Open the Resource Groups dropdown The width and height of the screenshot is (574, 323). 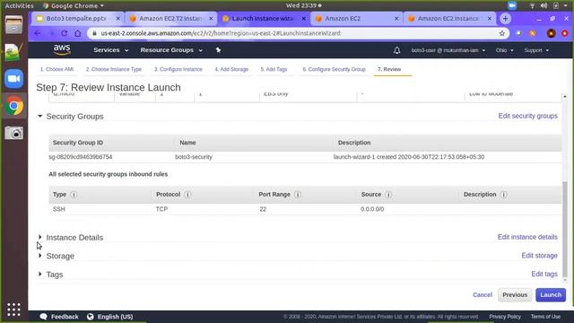pyautogui.click(x=171, y=50)
